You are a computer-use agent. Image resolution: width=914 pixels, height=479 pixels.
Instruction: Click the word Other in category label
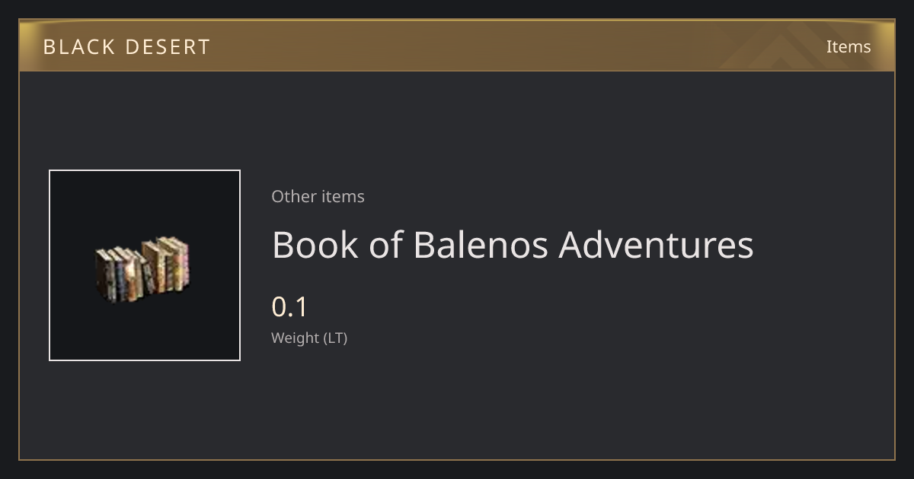(x=294, y=196)
